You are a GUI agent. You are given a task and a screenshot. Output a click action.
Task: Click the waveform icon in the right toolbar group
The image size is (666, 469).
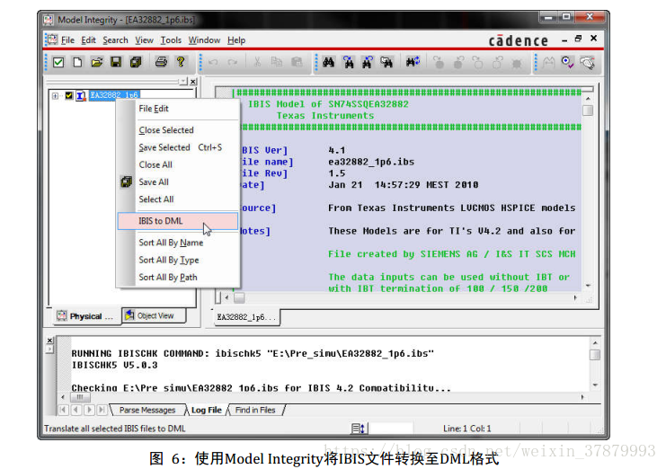[x=548, y=63]
